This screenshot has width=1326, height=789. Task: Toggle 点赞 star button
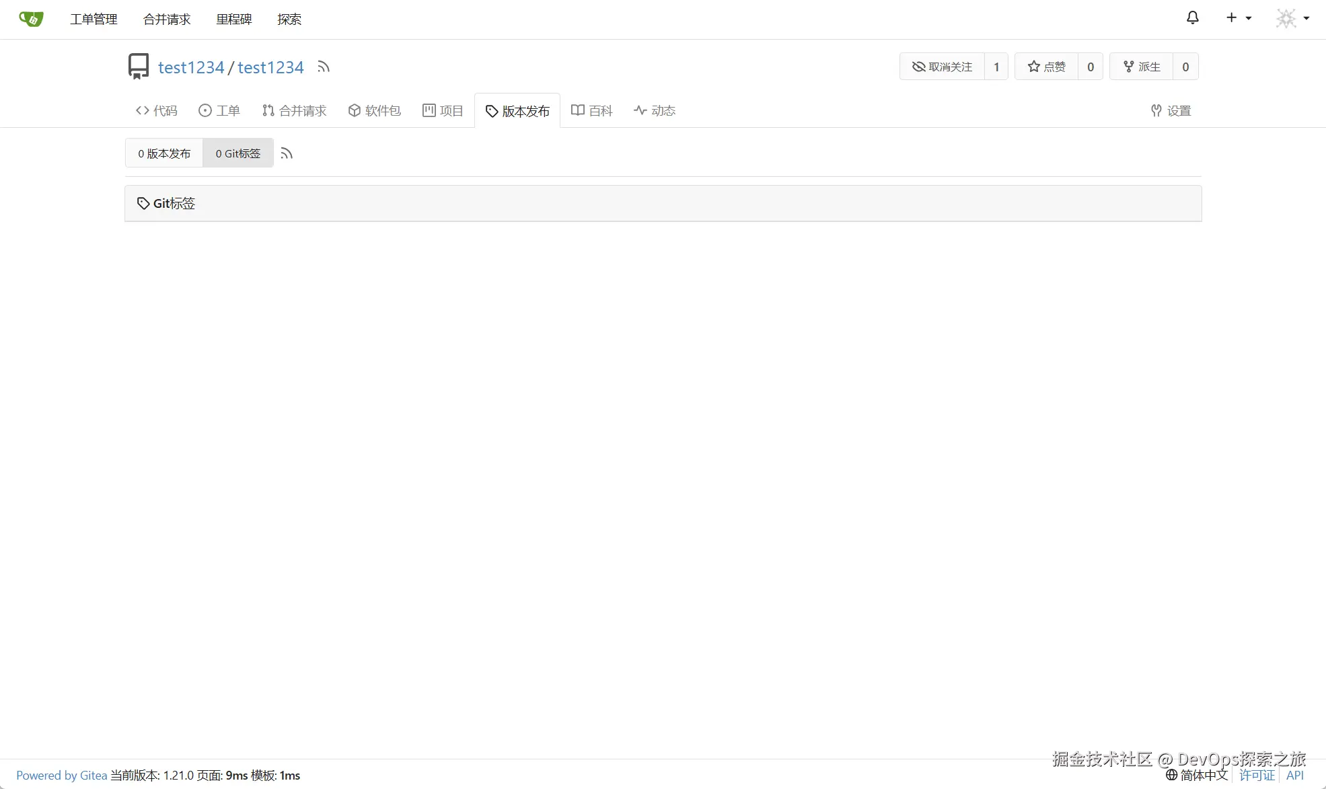click(x=1046, y=67)
